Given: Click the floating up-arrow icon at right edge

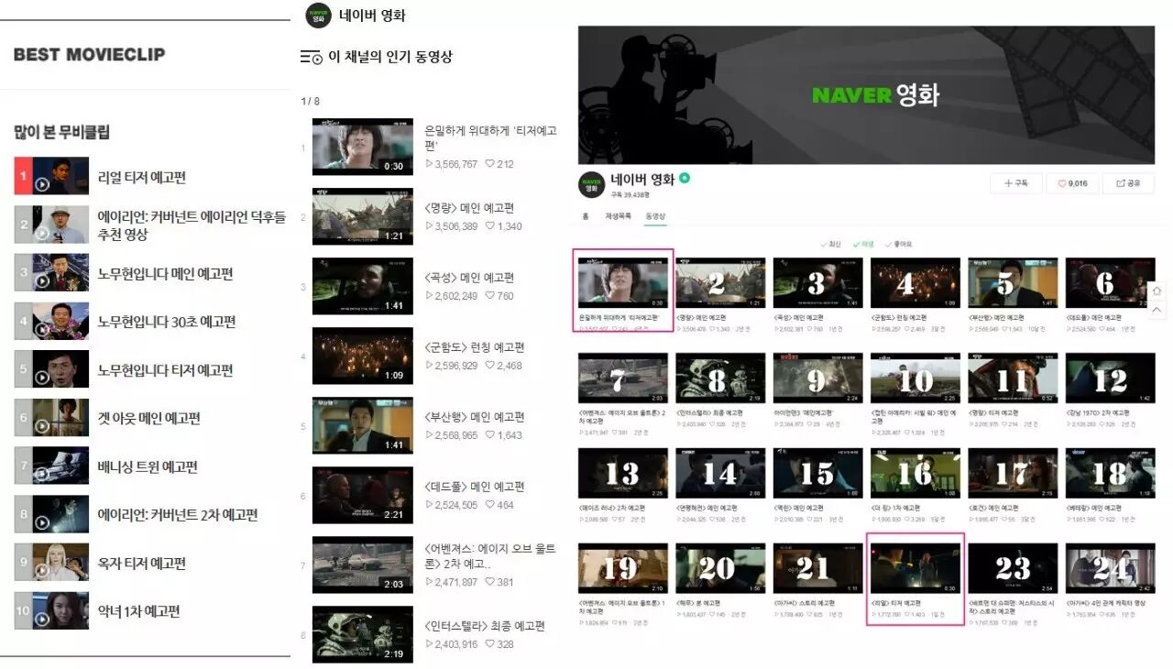Looking at the screenshot, I should [x=1157, y=311].
